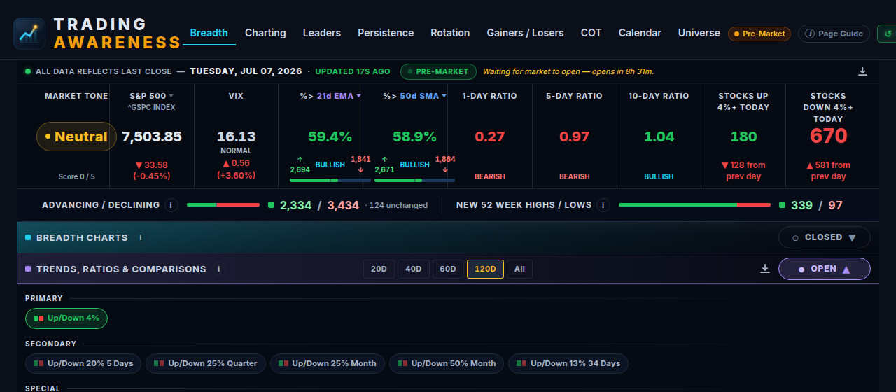Open the Gainers / Losers tab
This screenshot has height=392, width=896.
point(525,33)
